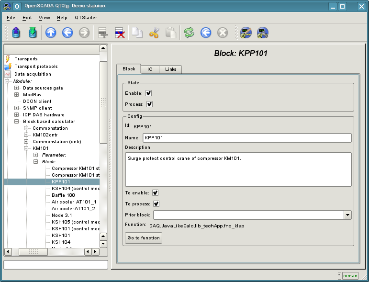The image size is (369, 282).
Task: Open the Prior block dropdown
Action: point(348,215)
